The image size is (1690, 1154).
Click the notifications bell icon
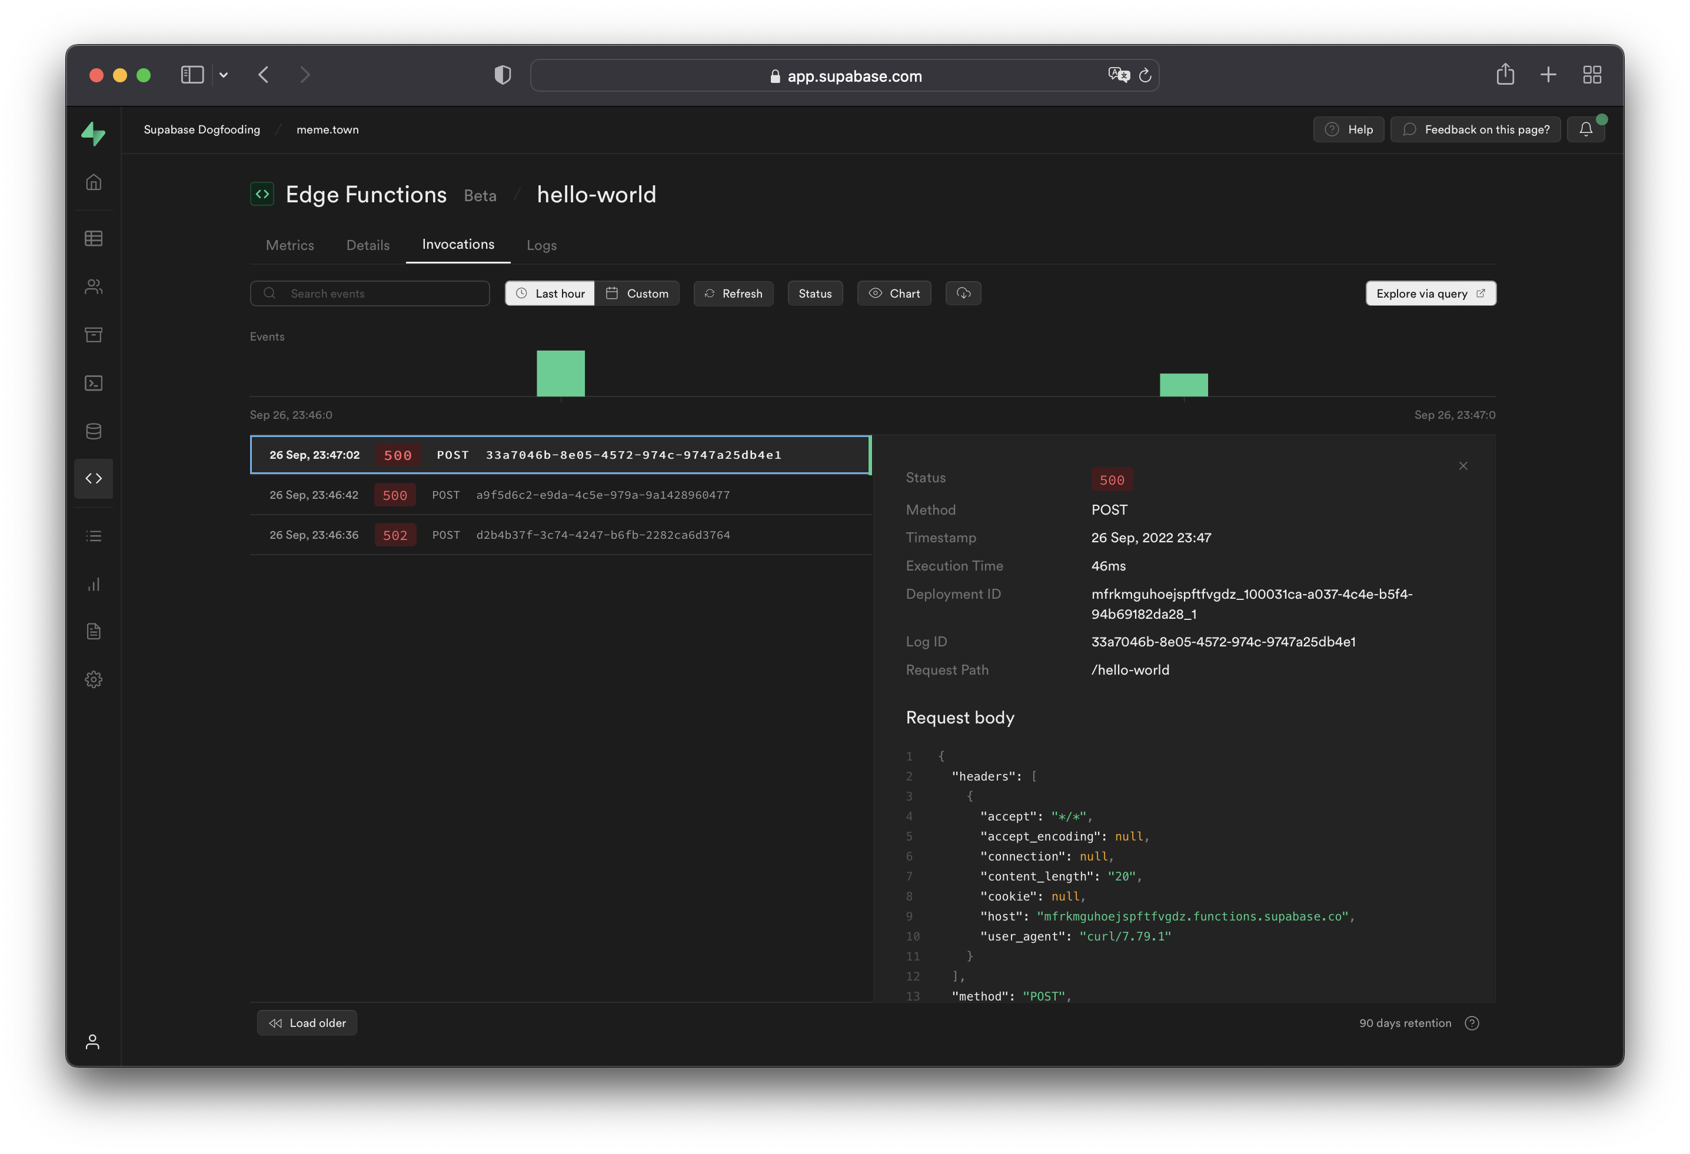point(1585,129)
